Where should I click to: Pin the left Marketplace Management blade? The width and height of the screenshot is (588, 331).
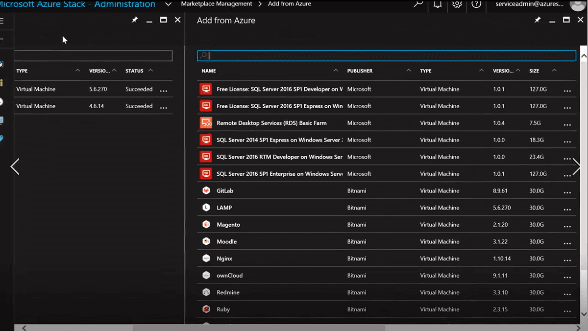tap(135, 20)
